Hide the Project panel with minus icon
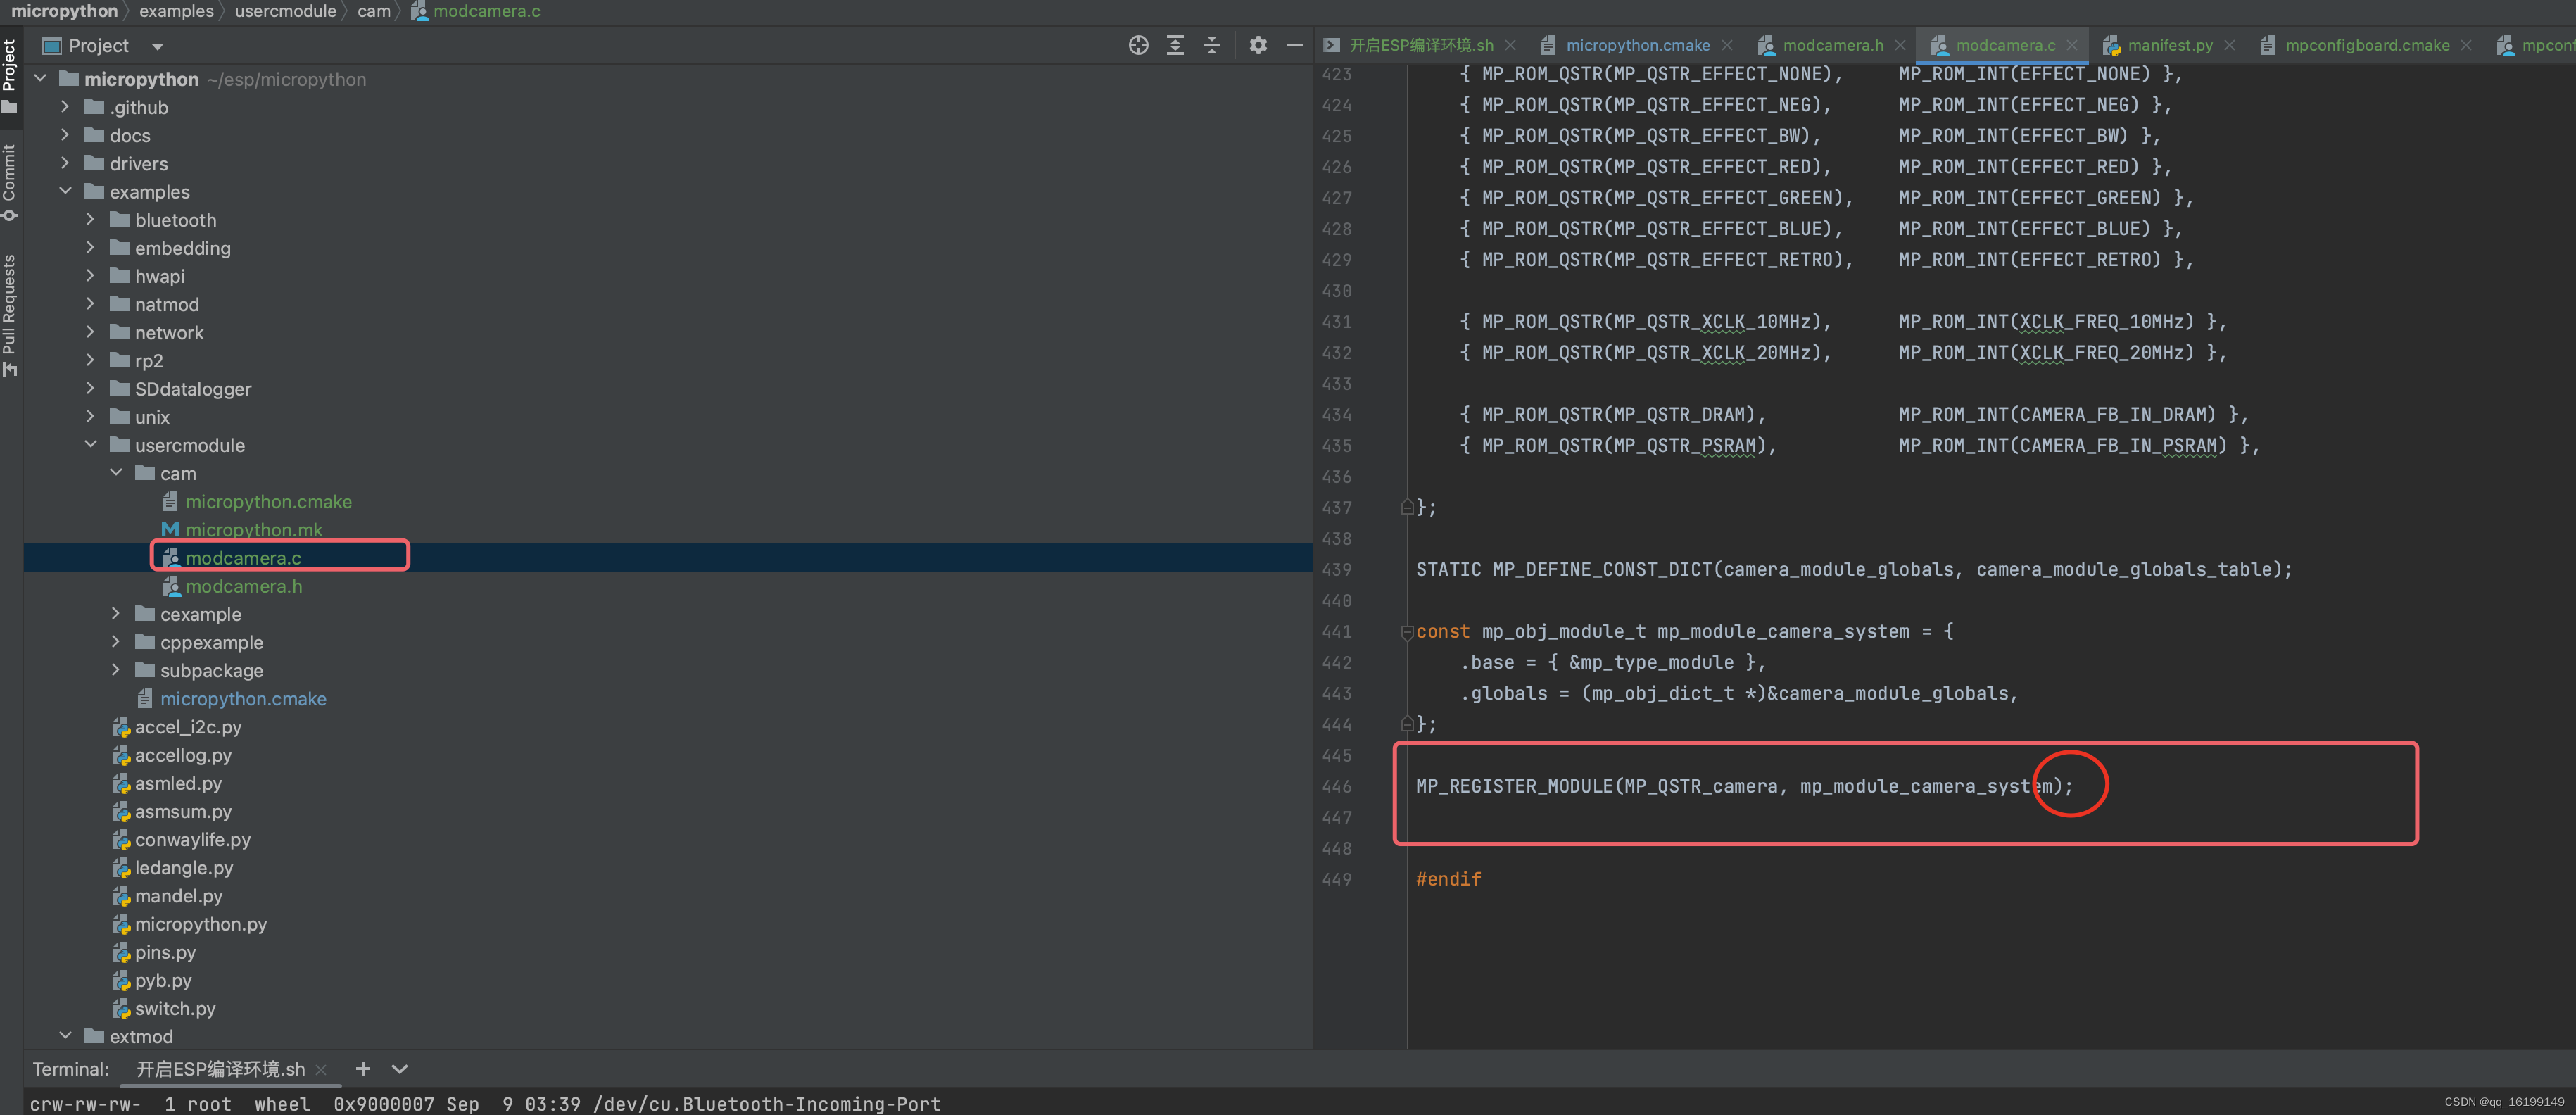This screenshot has width=2576, height=1115. [x=1294, y=45]
